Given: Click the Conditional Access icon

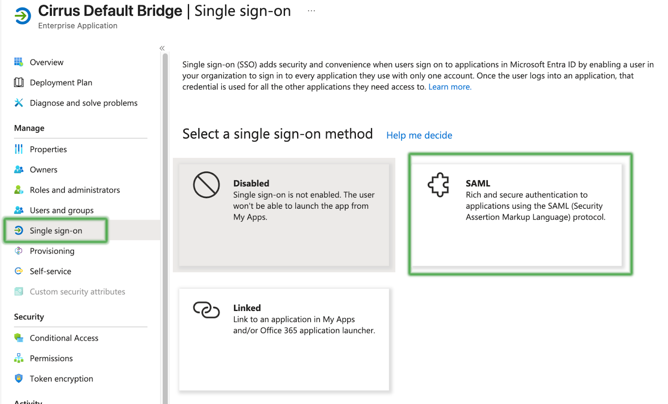Looking at the screenshot, I should pos(18,338).
